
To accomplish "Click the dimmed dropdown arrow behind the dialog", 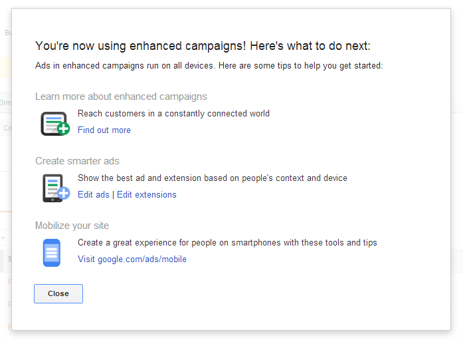I will tap(3, 238).
